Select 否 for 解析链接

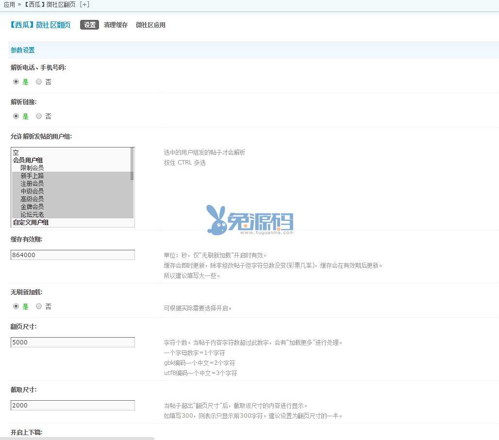[39, 116]
